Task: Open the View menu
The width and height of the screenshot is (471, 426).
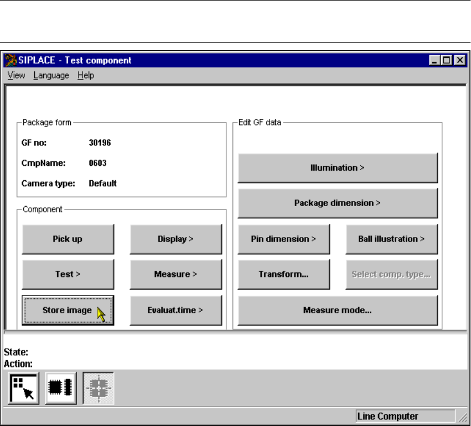Action: 16,76
